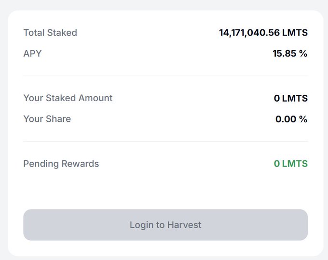Click the divider line above Pending Rewards
Image resolution: width=328 pixels, height=260 pixels.
click(x=165, y=141)
